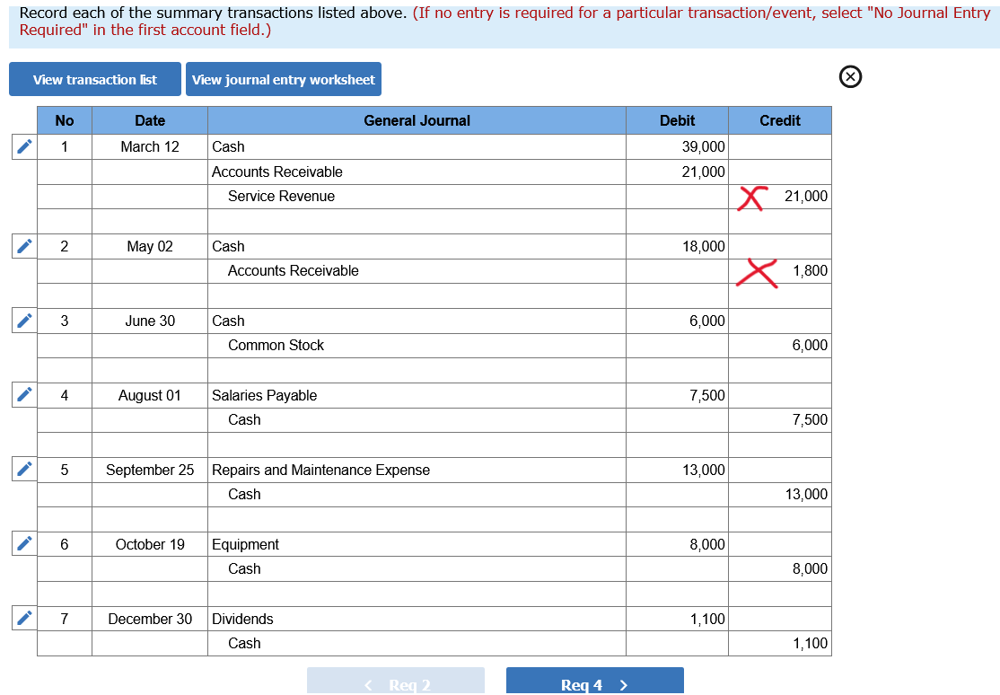The height and width of the screenshot is (695, 1000).
Task: Select the October 19 date cell
Action: pos(150,544)
